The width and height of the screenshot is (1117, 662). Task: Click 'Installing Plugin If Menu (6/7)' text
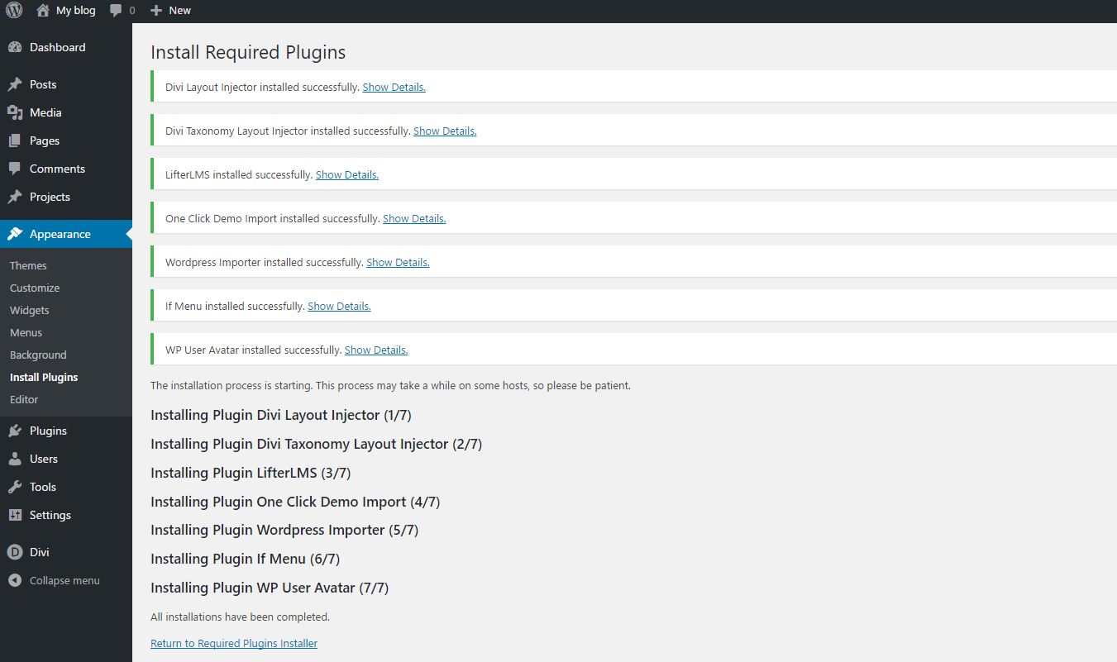245,559
